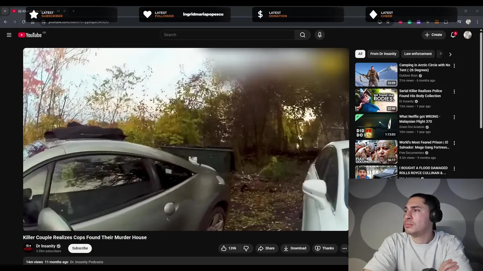This screenshot has width=483, height=271.
Task: Click the browser home button
Action: click(x=32, y=22)
